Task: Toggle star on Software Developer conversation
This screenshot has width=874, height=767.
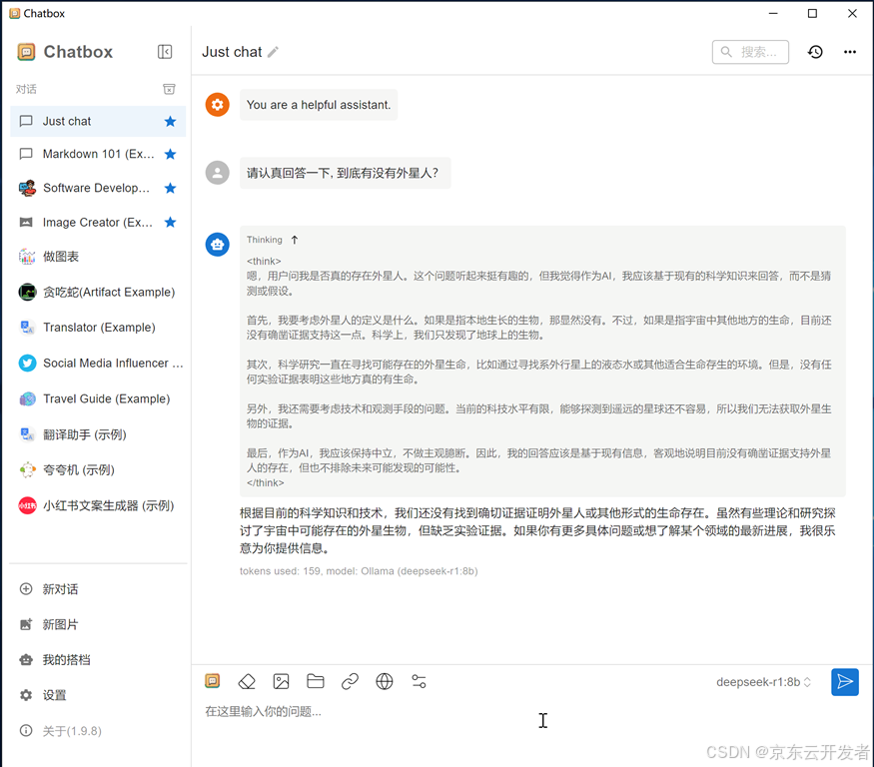Action: click(170, 188)
